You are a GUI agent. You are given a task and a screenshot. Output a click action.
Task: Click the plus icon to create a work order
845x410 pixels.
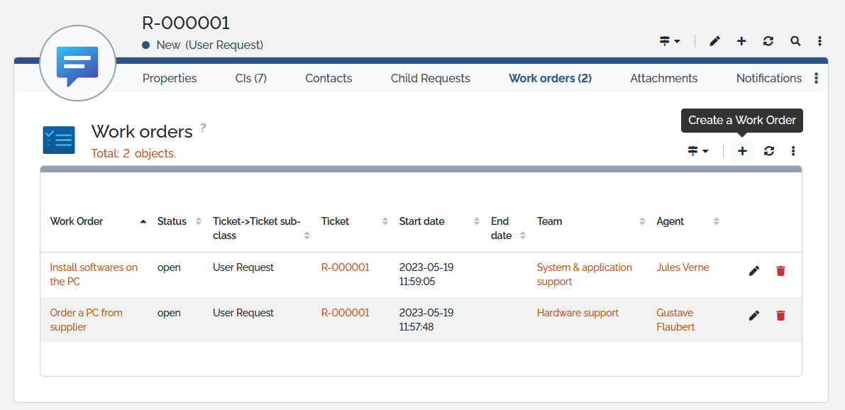coord(742,151)
